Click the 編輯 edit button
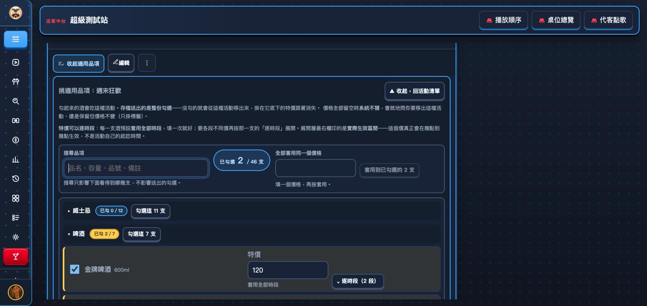This screenshot has width=647, height=306. (121, 63)
